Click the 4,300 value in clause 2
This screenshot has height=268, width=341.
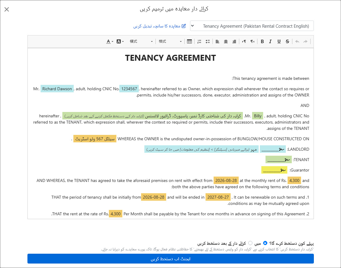(115, 214)
